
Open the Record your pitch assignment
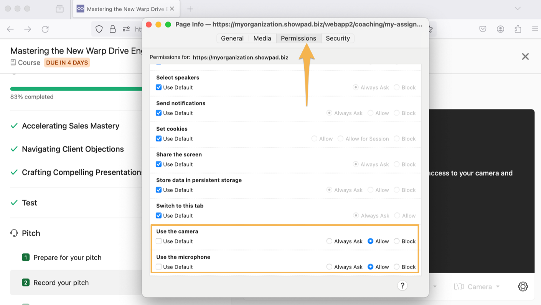click(61, 282)
